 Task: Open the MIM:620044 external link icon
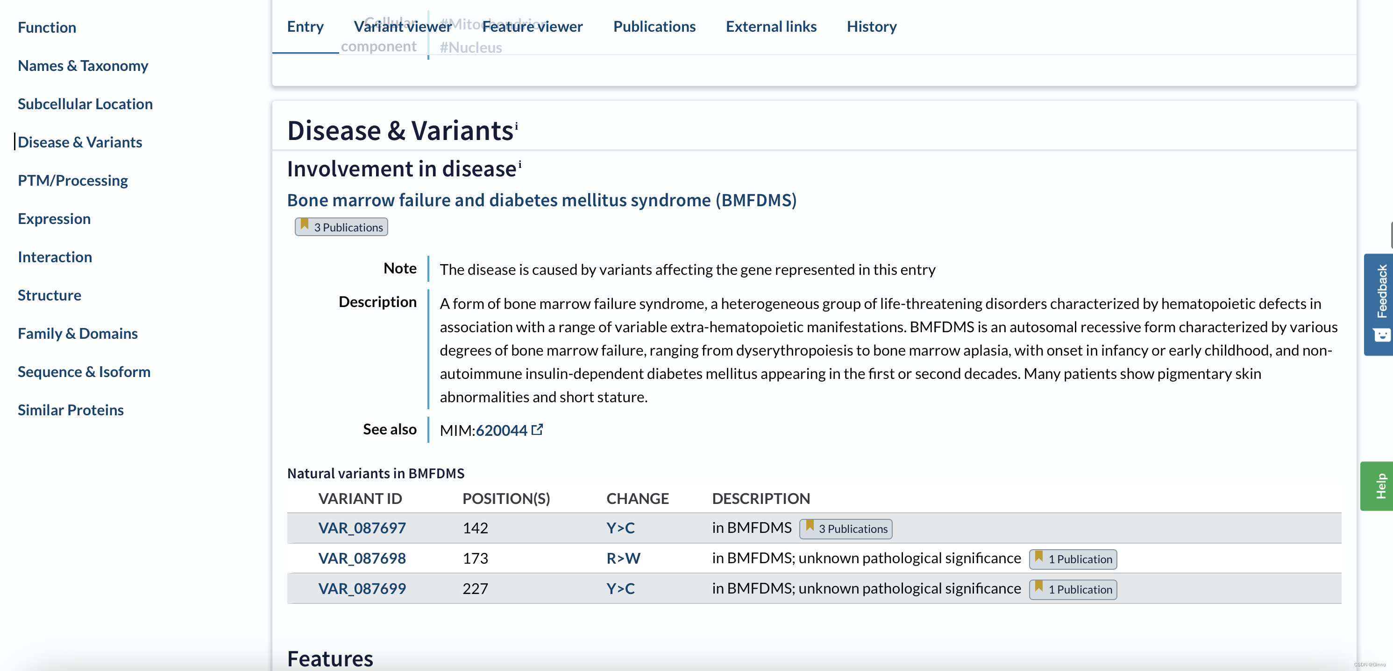[x=537, y=429]
